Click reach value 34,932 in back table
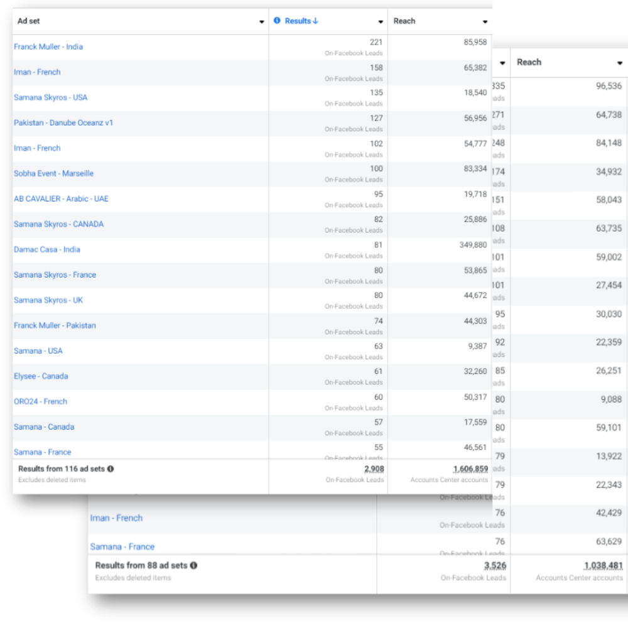The image size is (628, 628). pos(609,172)
